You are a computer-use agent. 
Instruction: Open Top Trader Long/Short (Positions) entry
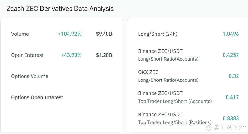click(x=175, y=118)
